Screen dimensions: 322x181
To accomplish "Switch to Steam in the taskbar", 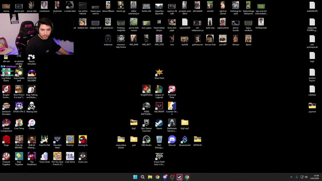I will 179,177.
